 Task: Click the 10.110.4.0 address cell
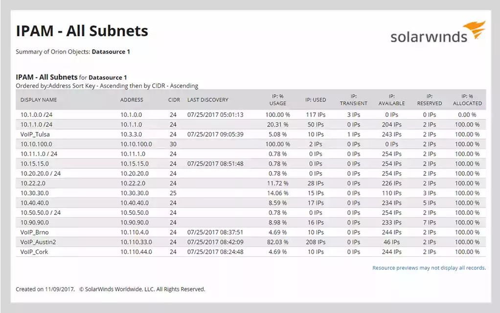pos(135,232)
